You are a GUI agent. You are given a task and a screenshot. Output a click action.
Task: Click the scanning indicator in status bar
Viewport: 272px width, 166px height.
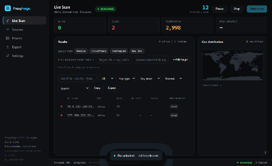pyautogui.click(x=244, y=162)
